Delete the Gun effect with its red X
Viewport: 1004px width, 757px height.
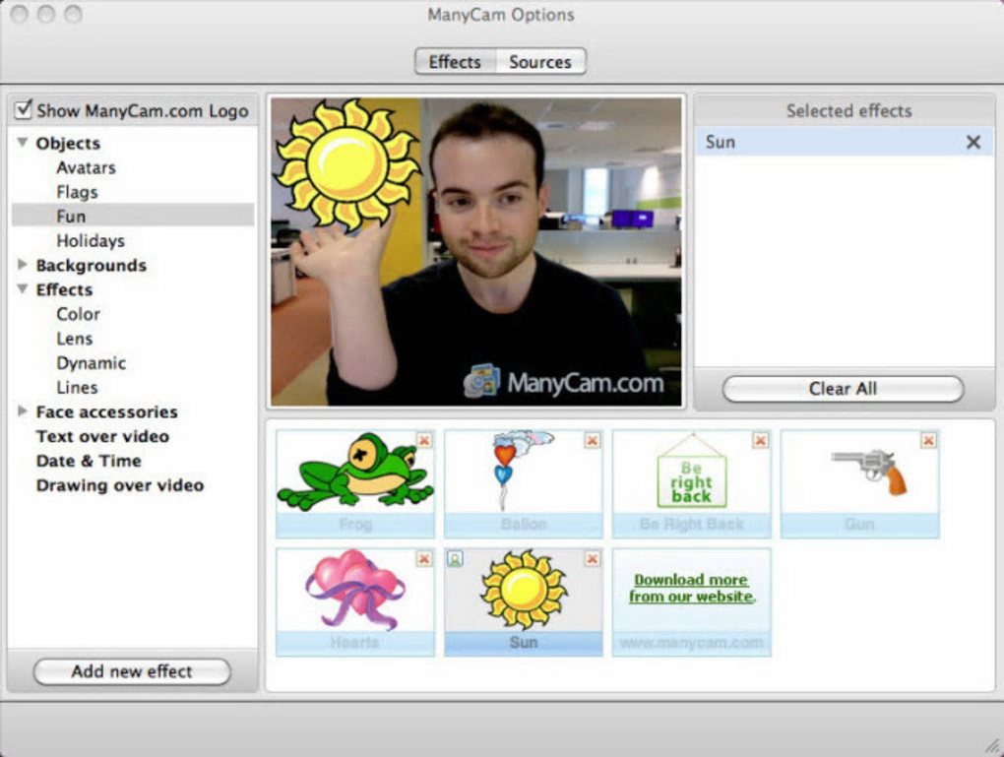pyautogui.click(x=928, y=440)
